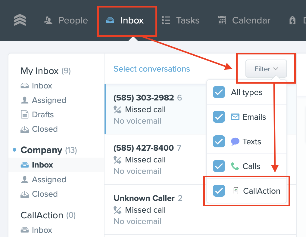This screenshot has width=306, height=237.
Task: Open the People tab
Action: tap(66, 20)
